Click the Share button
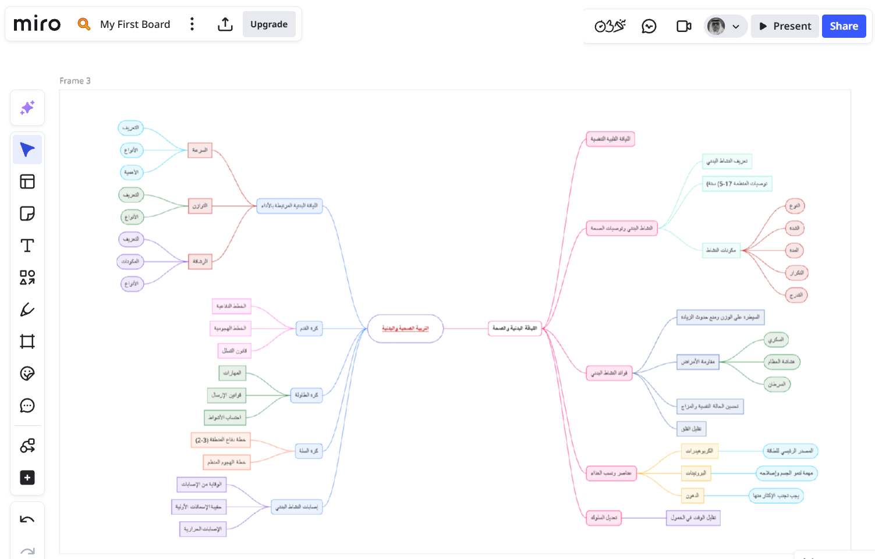The image size is (875, 559). (x=844, y=26)
